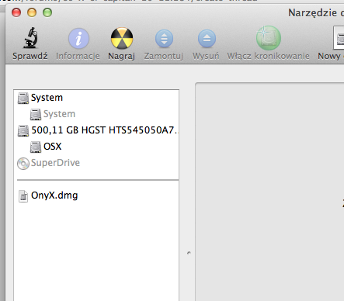
Task: Click the Nagraj burn icon
Action: point(122,38)
